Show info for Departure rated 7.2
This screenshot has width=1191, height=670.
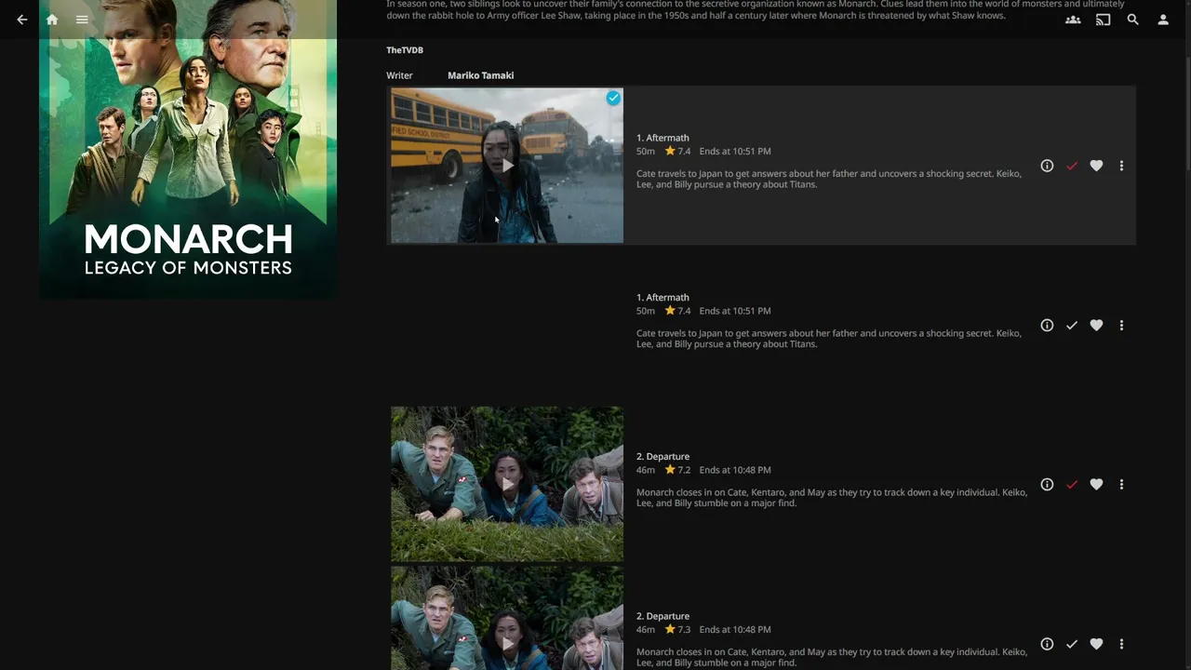[x=1047, y=485]
